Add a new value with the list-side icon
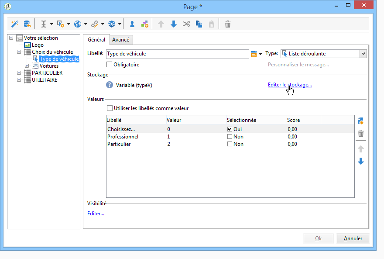Screen dimensions: 384x259 pos(360,121)
